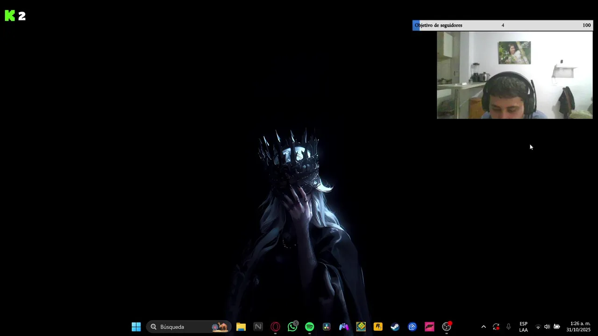
Task: Open the clock and date panel
Action: tap(578, 327)
